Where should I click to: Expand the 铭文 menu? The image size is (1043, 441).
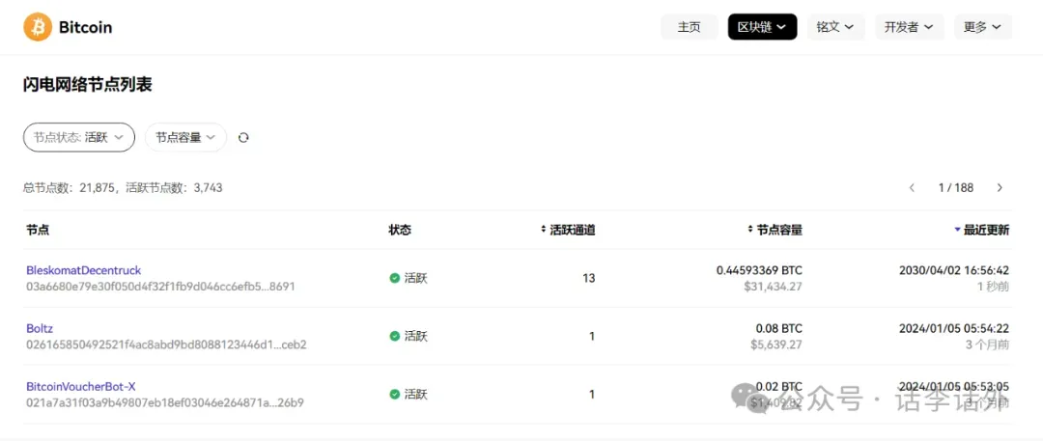pos(836,27)
